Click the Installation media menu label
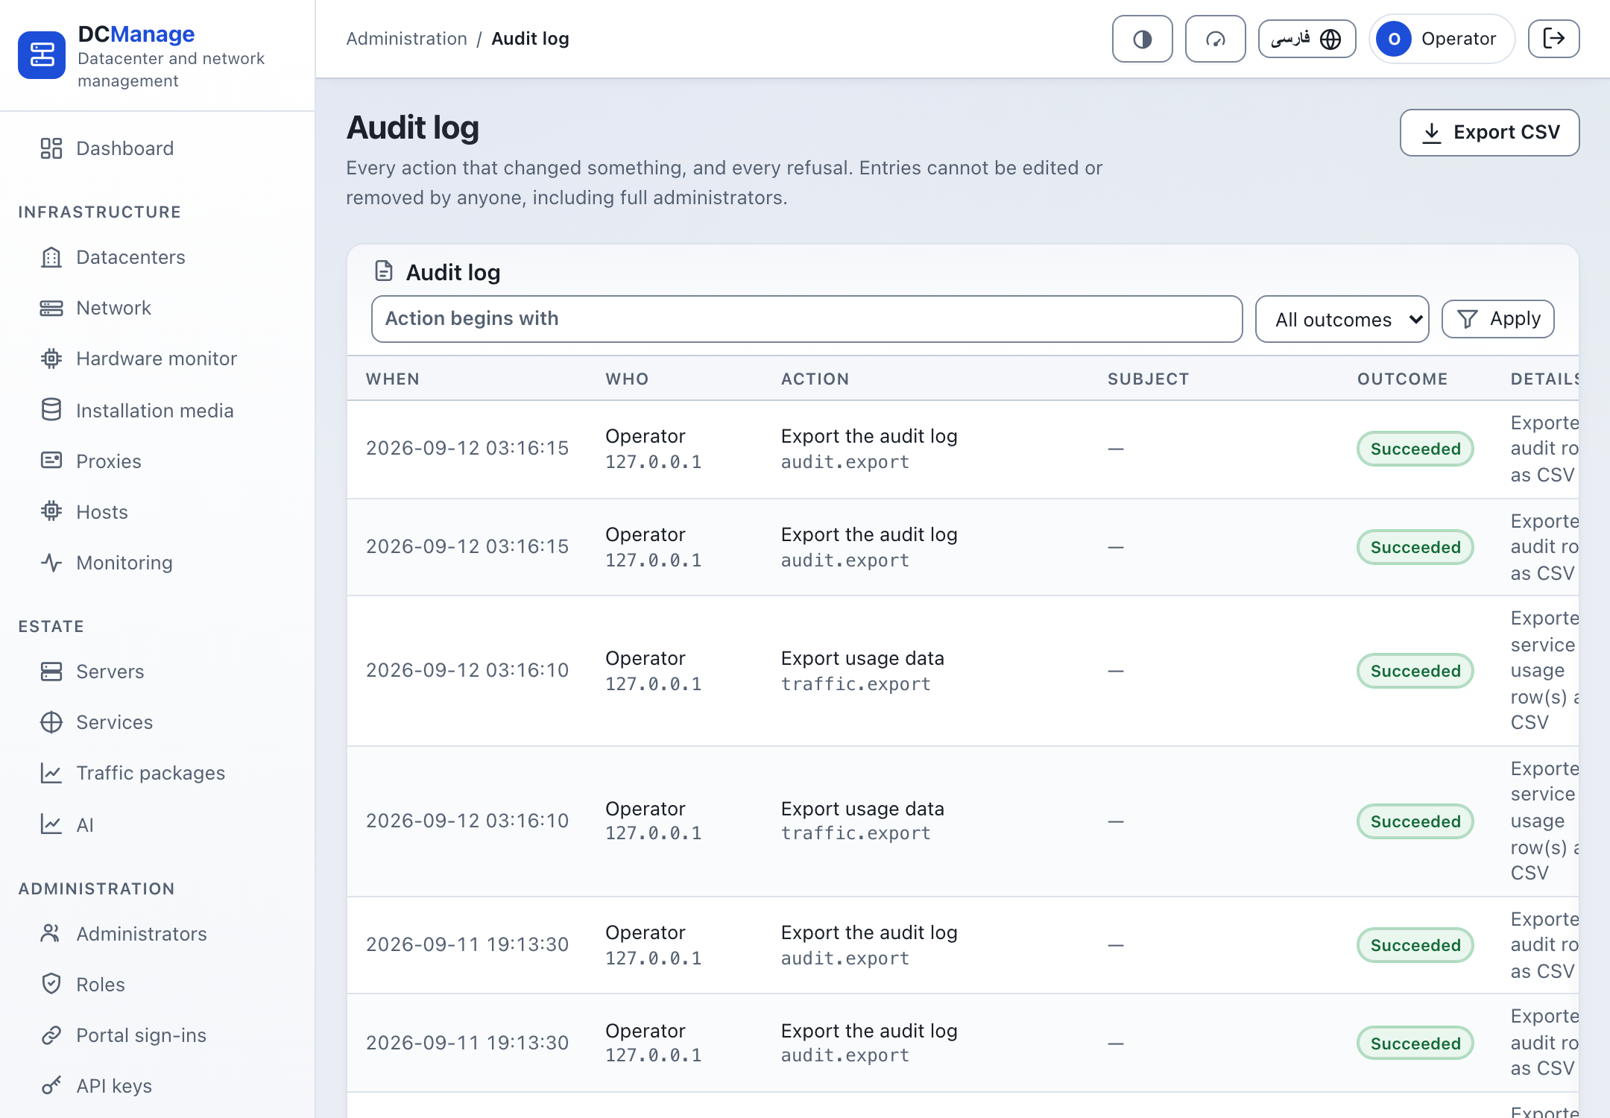 tap(155, 410)
